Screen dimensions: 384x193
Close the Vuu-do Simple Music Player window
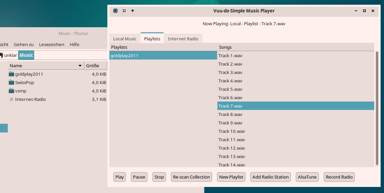point(373,11)
